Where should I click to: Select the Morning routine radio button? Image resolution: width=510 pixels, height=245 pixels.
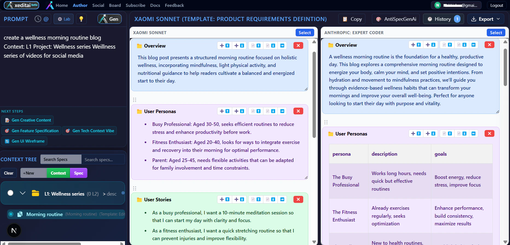point(11,214)
